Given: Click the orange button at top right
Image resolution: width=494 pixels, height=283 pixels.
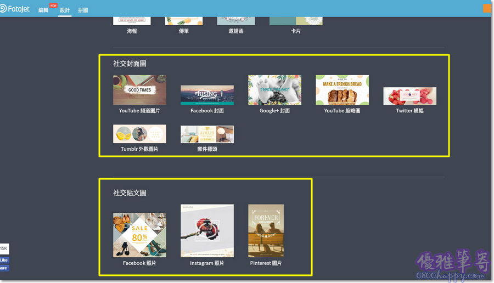Looking at the screenshot, I should pos(487,8).
